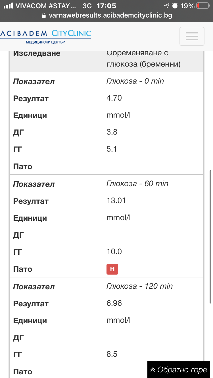
Task: Tap the lock icon in address bar
Action: pos(44,15)
